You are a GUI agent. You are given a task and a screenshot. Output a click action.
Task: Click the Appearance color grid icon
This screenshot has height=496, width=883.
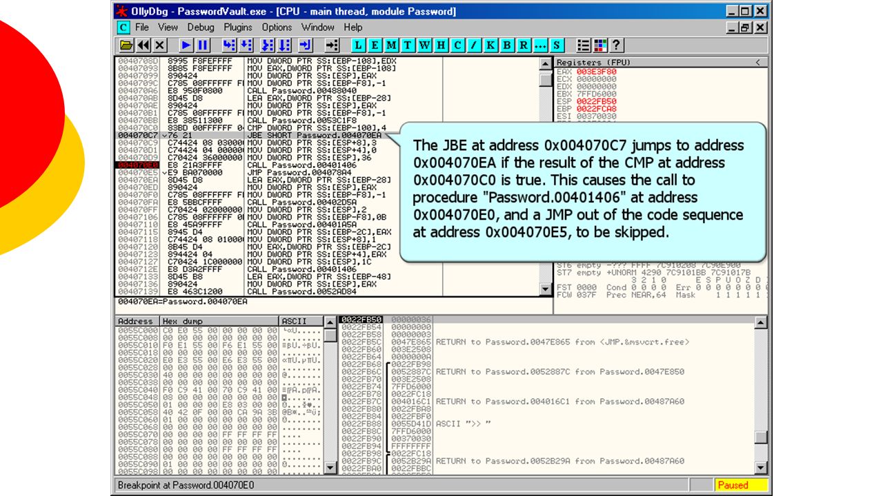click(600, 45)
